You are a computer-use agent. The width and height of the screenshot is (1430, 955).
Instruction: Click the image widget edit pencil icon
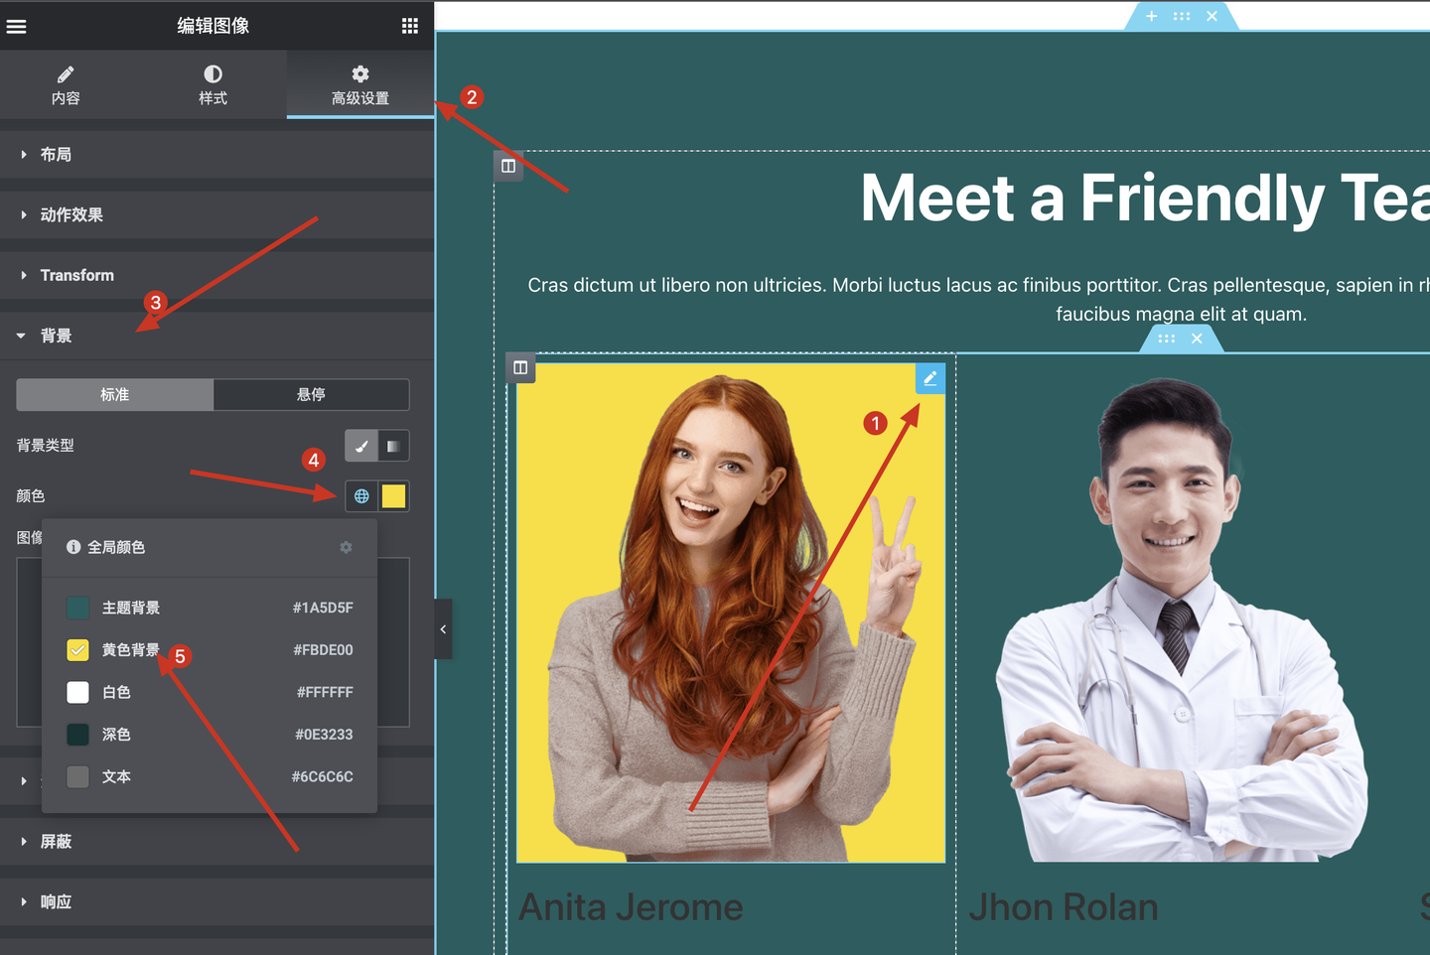929,378
